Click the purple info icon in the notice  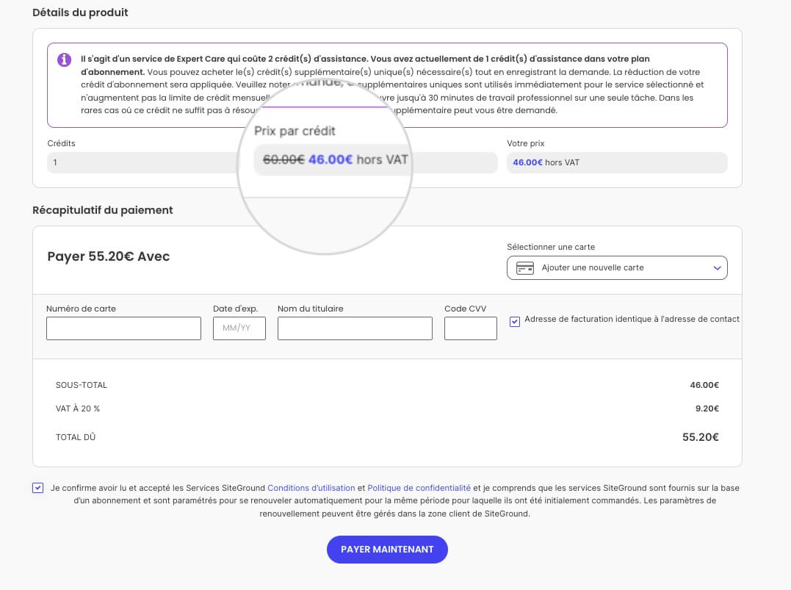point(64,60)
